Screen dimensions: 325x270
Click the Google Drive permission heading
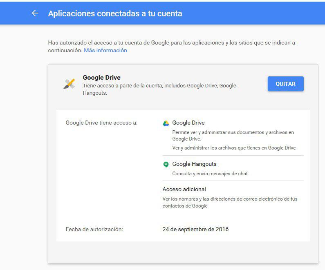coord(188,123)
